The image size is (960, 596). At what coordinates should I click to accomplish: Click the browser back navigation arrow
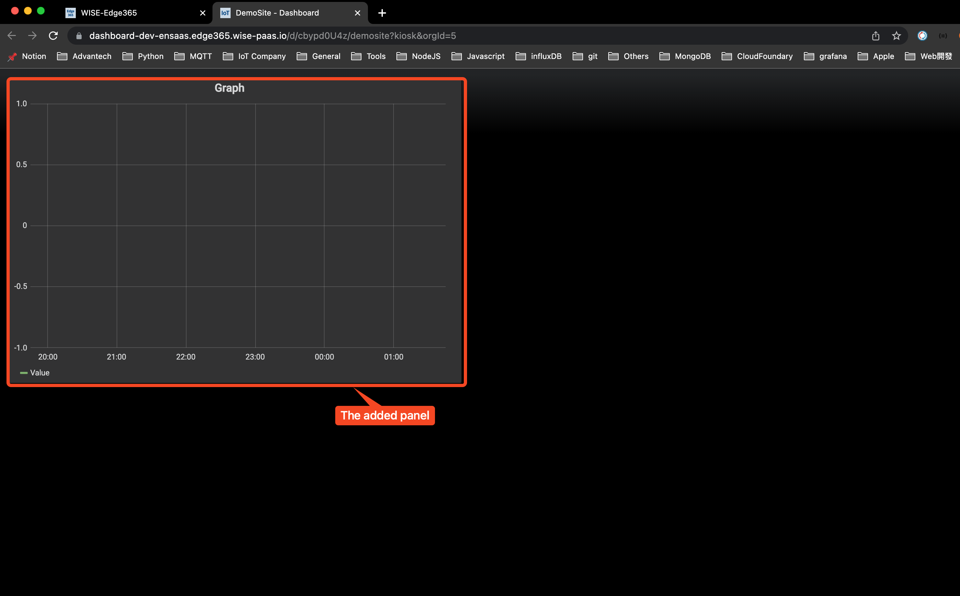11,36
